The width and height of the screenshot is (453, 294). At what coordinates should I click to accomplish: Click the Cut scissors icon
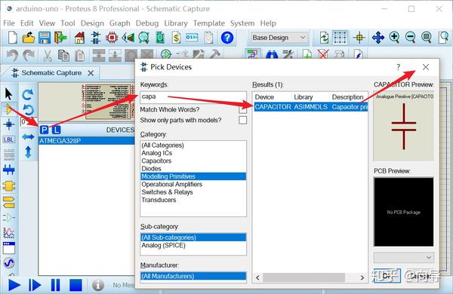point(48,55)
